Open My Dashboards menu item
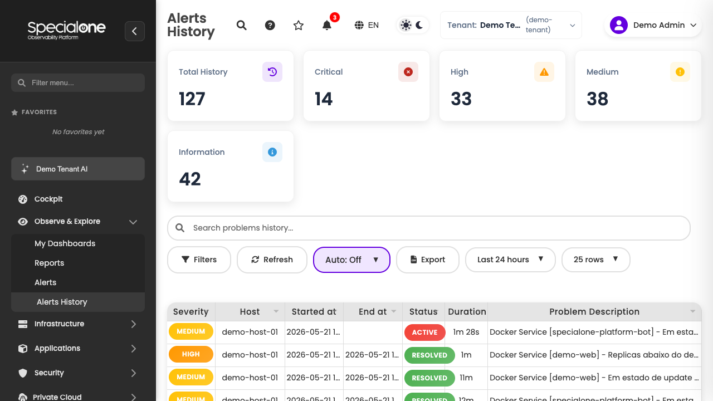Screen dimensions: 713x401 pyautogui.click(x=65, y=243)
